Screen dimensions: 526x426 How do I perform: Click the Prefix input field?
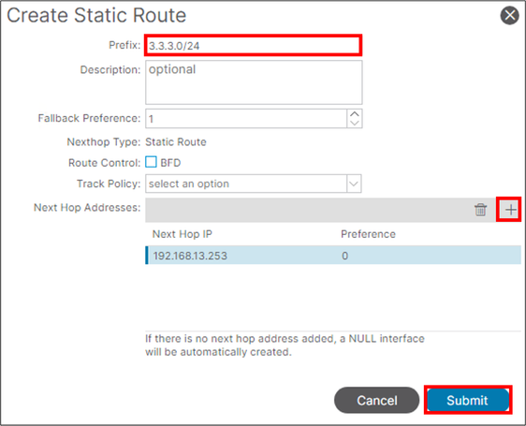[254, 45]
